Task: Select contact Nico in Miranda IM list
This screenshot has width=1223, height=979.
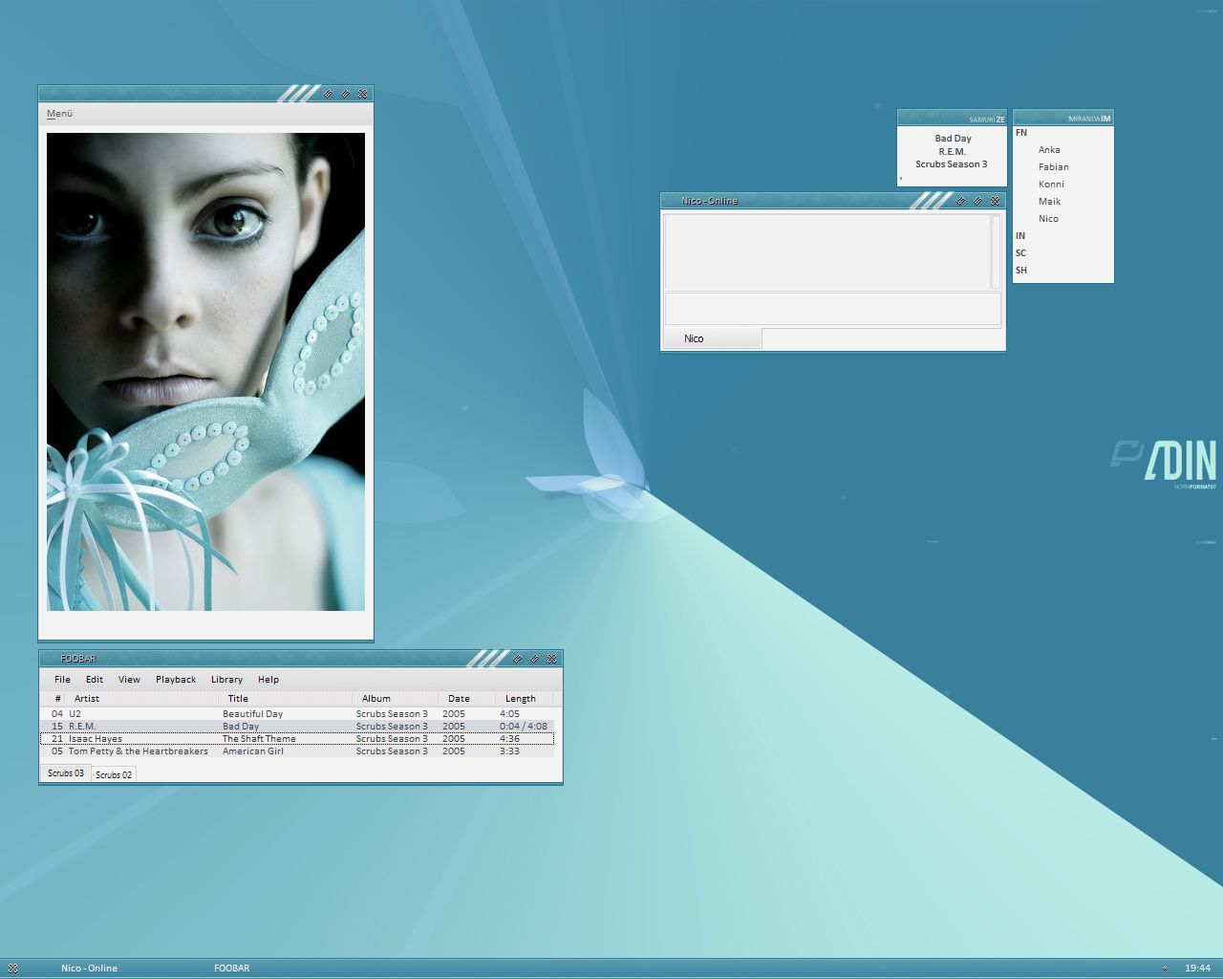Action: [1048, 219]
